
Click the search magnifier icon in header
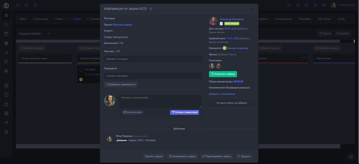[x=289, y=5]
